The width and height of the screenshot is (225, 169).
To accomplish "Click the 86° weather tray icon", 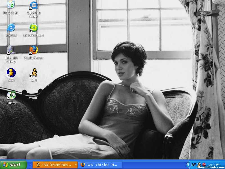I will pos(194,165).
